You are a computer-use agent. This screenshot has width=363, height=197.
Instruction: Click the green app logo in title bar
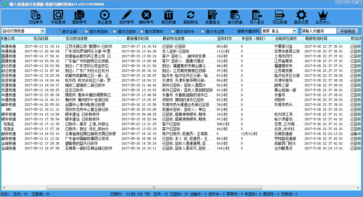pyautogui.click(x=5, y=4)
